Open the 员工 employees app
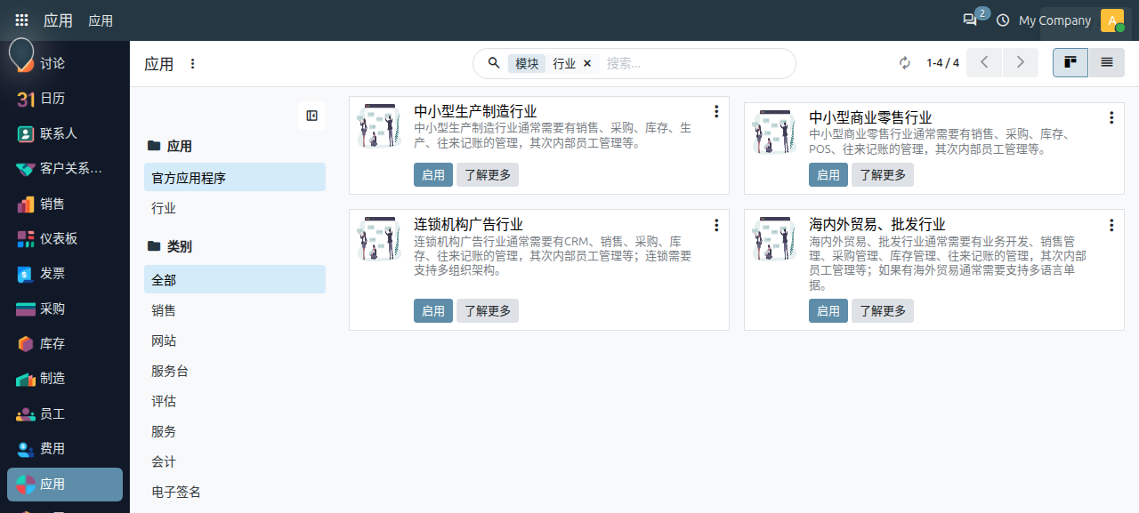Image resolution: width=1139 pixels, height=513 pixels. 65,413
